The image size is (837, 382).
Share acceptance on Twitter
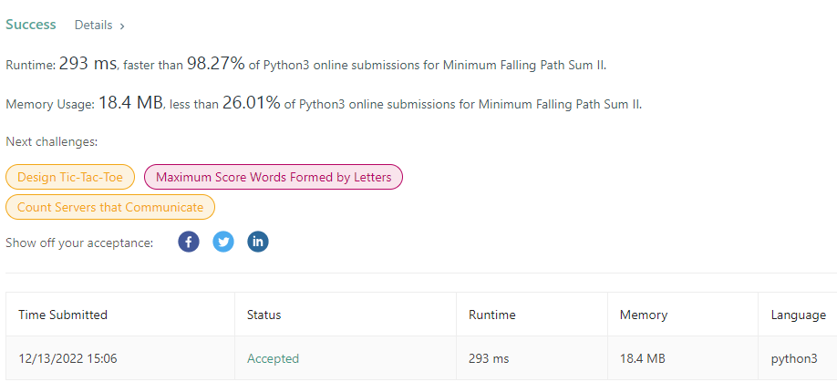223,242
